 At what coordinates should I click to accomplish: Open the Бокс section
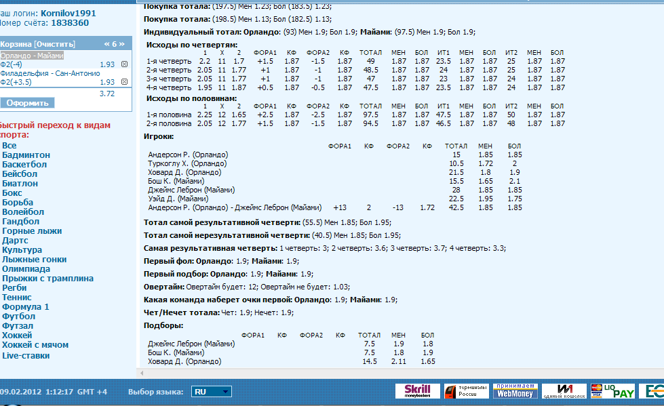[x=12, y=193]
